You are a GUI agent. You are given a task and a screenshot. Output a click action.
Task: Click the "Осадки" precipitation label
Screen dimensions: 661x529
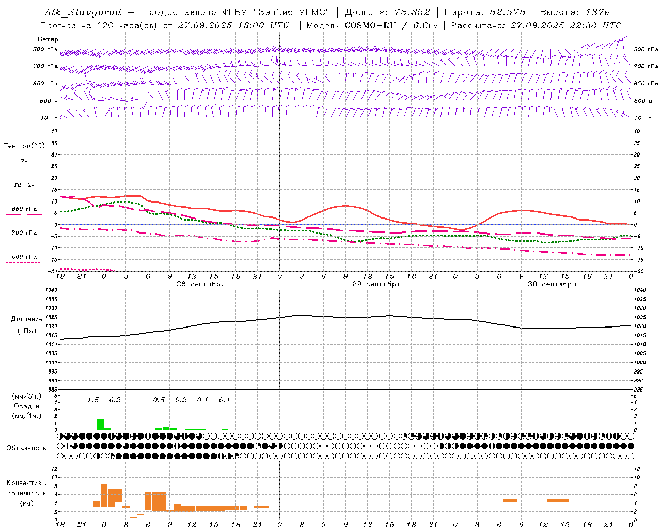pos(26,406)
